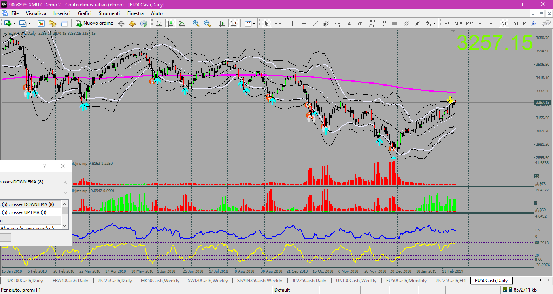Open the Inserisci menu
The image size is (553, 294).
[62, 13]
